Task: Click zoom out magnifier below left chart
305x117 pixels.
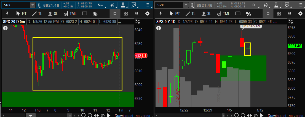Action: (x=83, y=115)
